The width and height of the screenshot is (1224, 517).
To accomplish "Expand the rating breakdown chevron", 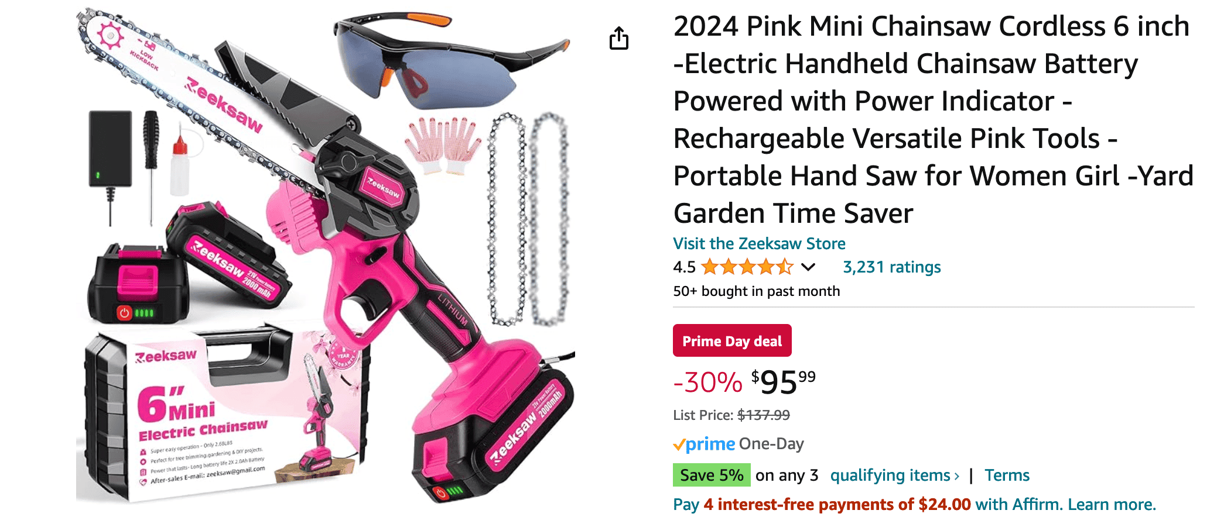I will pos(808,267).
